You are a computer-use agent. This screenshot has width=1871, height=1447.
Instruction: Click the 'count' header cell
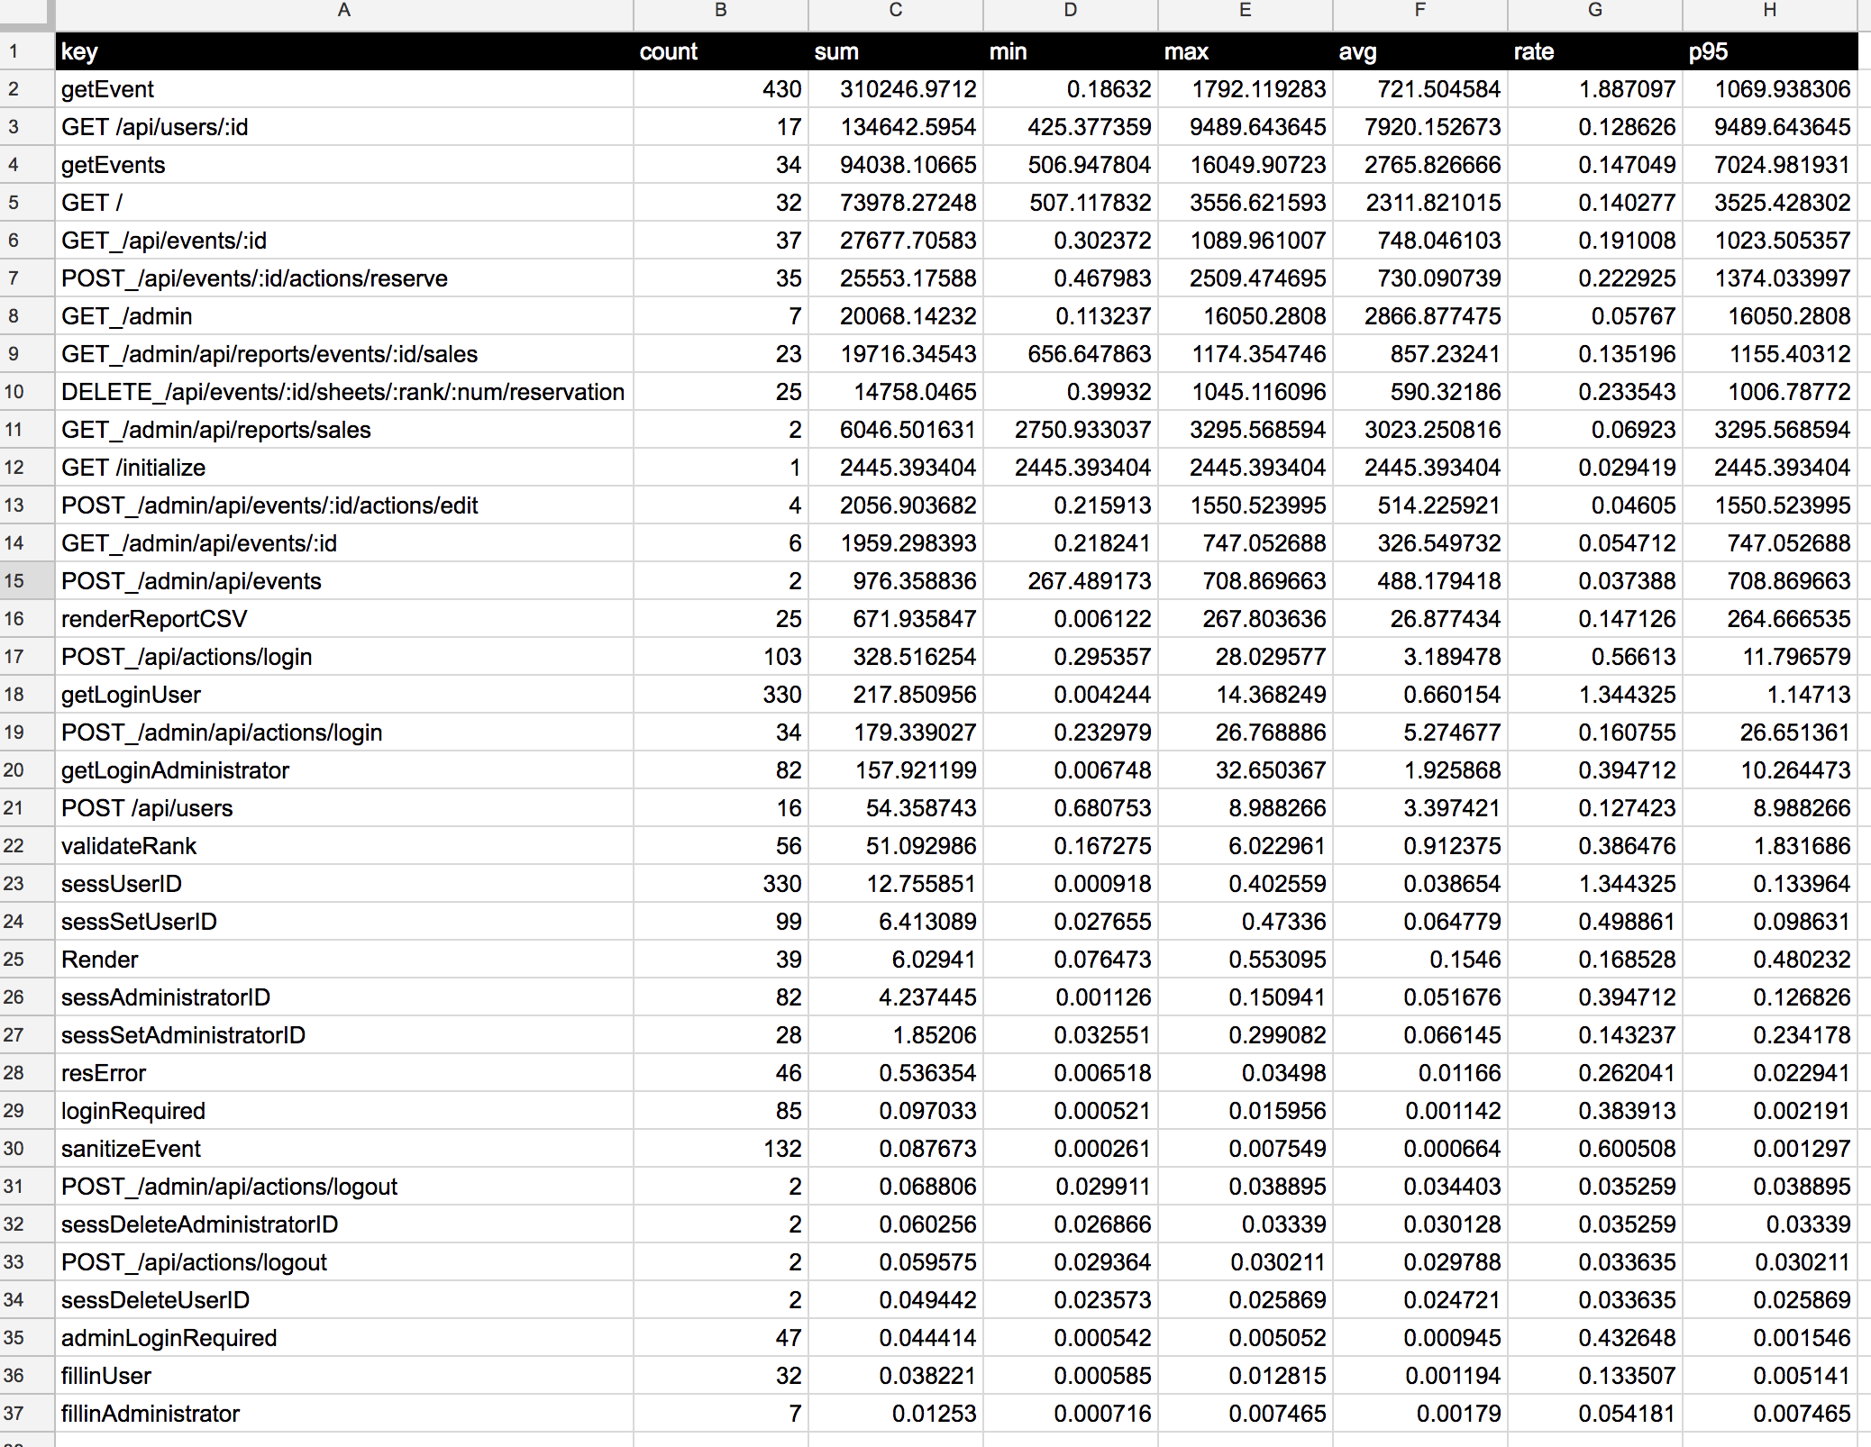point(720,51)
